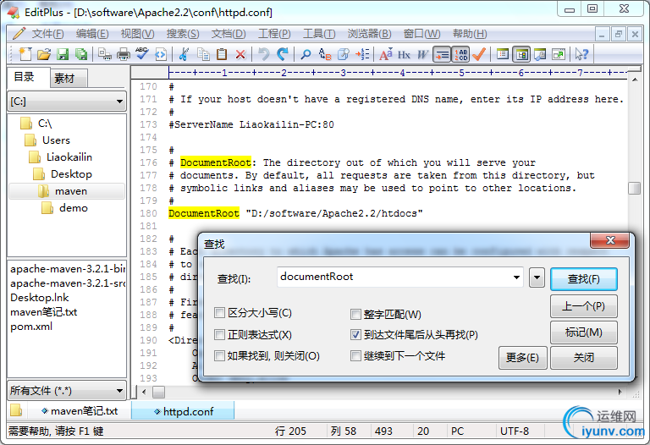The image size is (650, 445).
Task: Select pom.xml in the file list
Action: [x=31, y=327]
